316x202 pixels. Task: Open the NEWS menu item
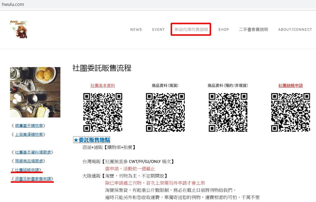click(x=136, y=29)
